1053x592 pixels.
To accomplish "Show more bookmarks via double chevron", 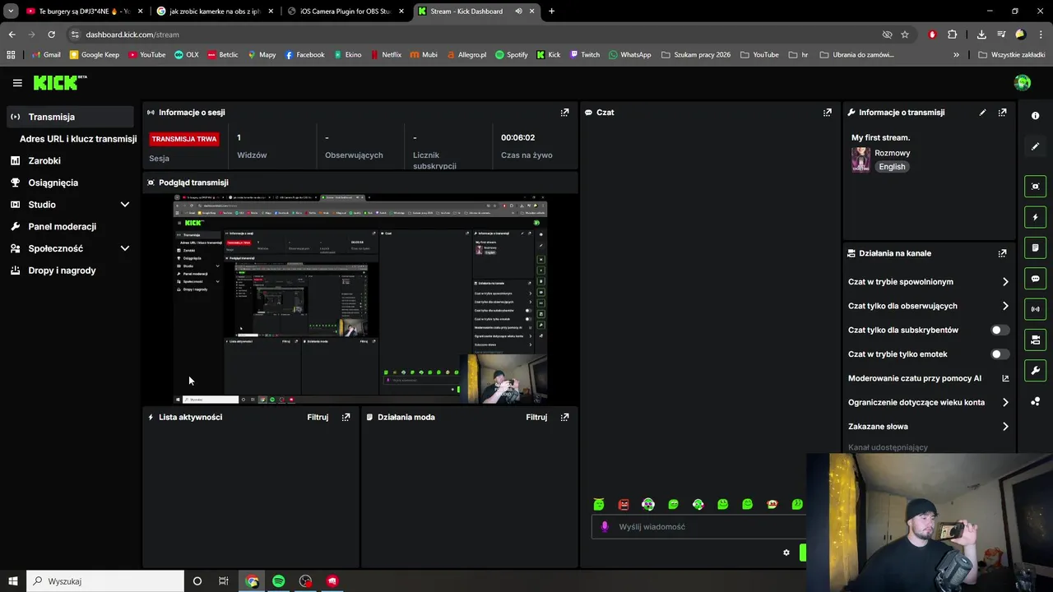I will click(956, 55).
